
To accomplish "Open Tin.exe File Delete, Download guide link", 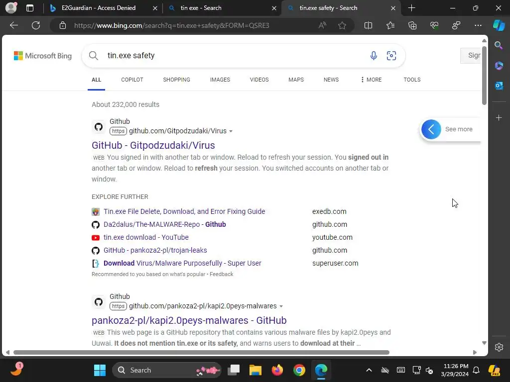I will [184, 211].
